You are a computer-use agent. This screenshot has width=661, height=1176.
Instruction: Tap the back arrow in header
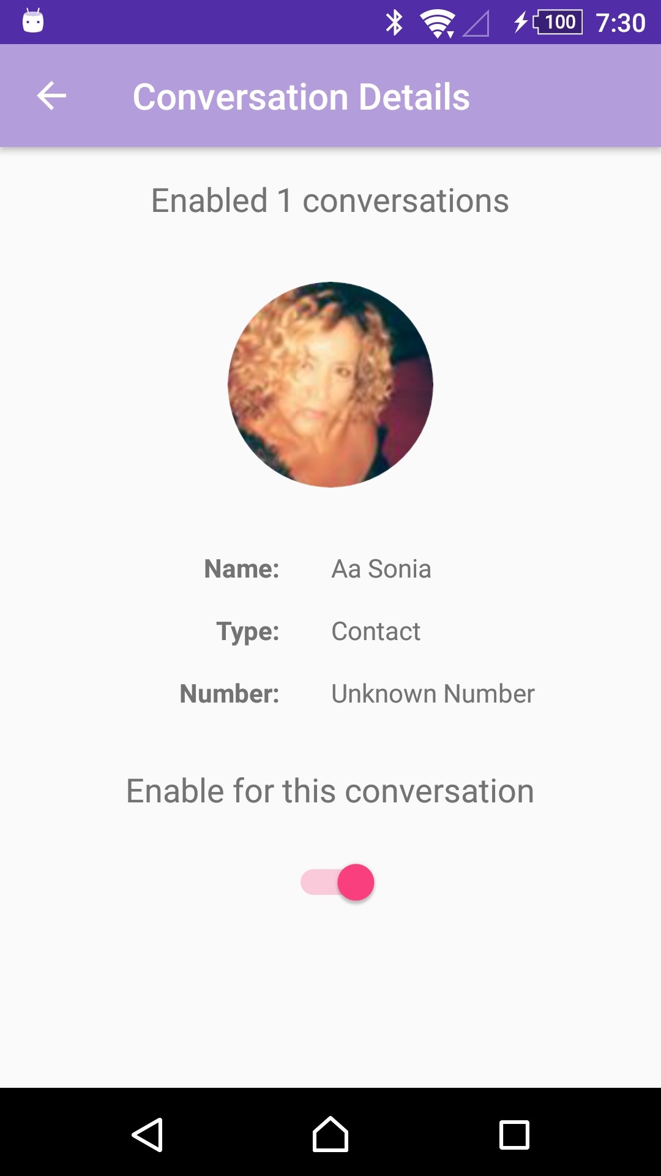coord(51,96)
